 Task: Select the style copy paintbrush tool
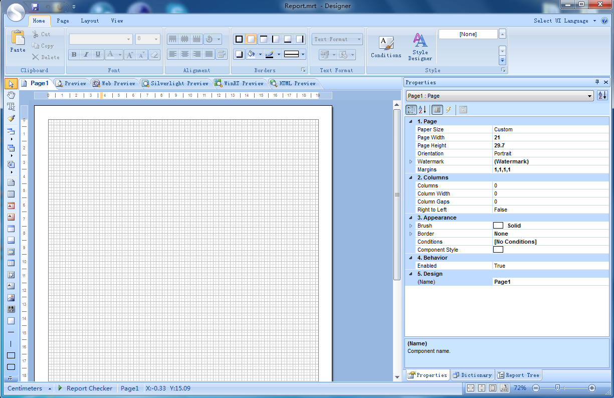point(11,118)
